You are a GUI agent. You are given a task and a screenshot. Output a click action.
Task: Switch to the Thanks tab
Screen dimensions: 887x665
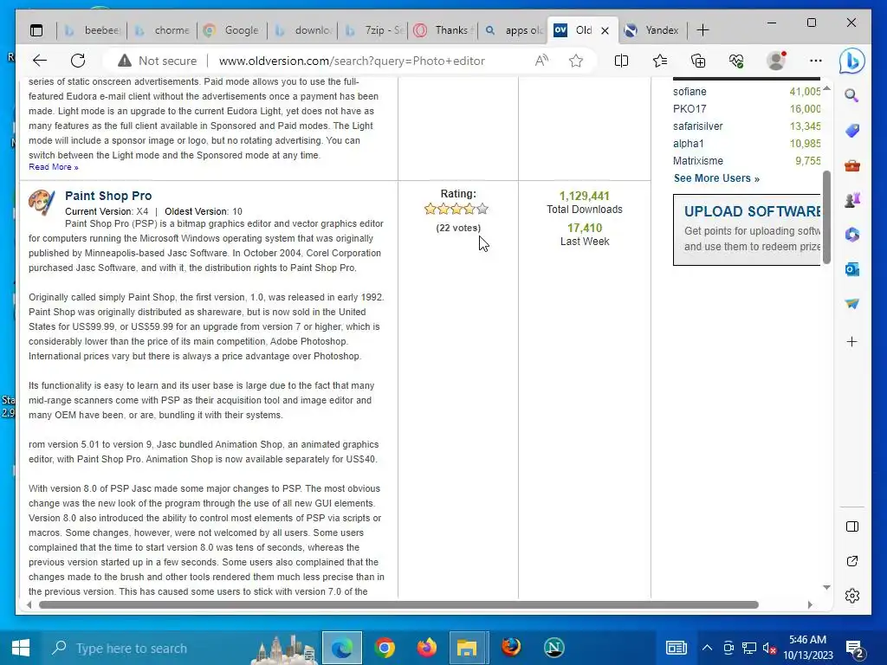pyautogui.click(x=443, y=30)
